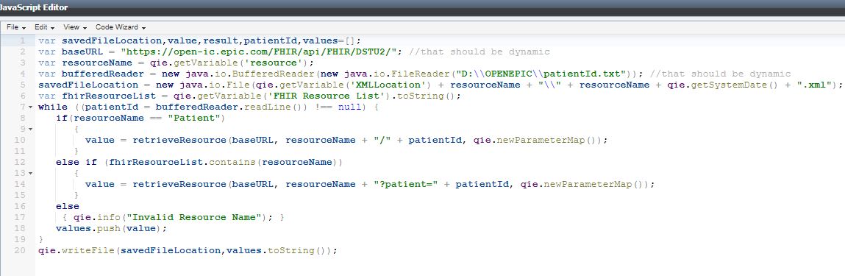Collapse the code block fold at line 13
This screenshot has height=276, width=845.
30,173
